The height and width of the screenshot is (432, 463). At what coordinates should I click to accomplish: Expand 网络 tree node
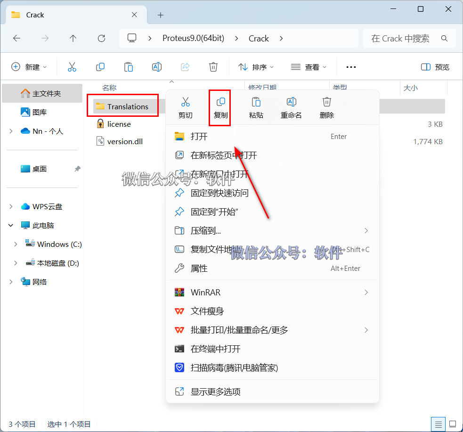pyautogui.click(x=11, y=282)
